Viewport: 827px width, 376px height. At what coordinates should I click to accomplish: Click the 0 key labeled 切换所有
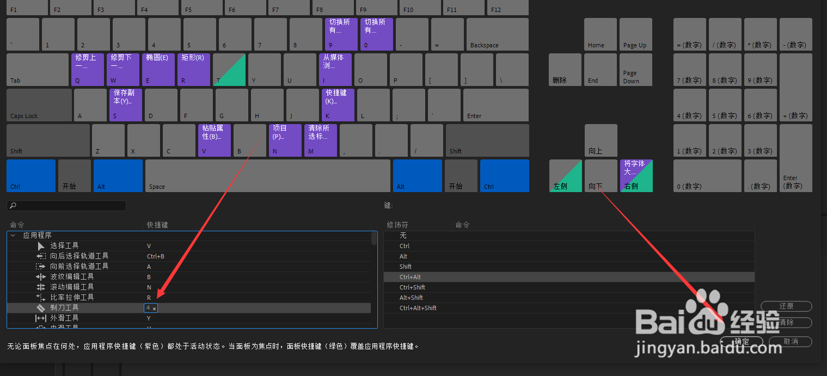377,34
